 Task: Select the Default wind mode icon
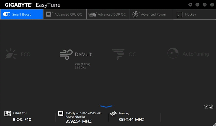(66, 54)
